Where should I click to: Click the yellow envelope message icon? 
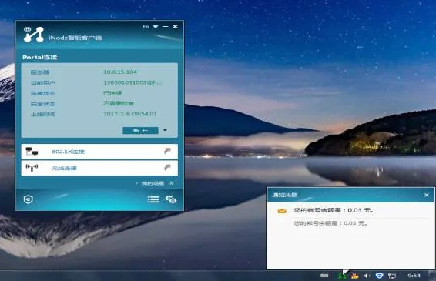(x=282, y=211)
